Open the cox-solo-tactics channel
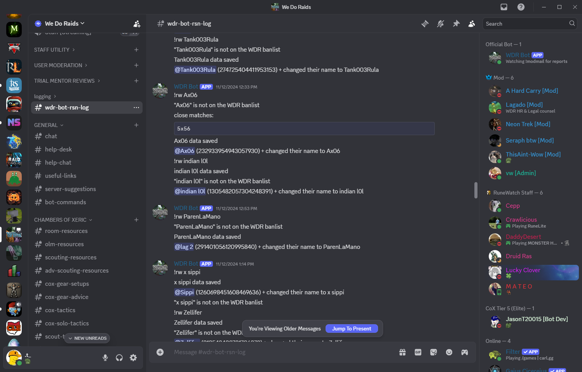 point(87,323)
